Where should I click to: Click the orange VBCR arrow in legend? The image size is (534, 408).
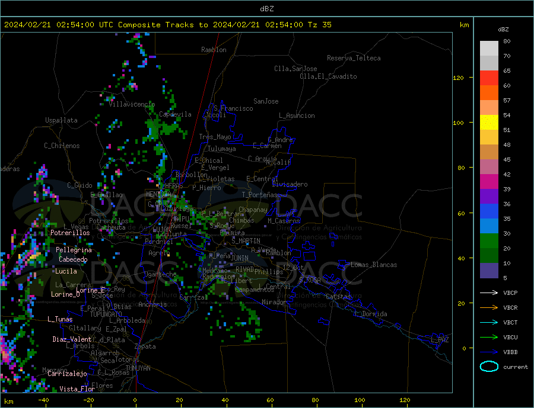click(489, 308)
